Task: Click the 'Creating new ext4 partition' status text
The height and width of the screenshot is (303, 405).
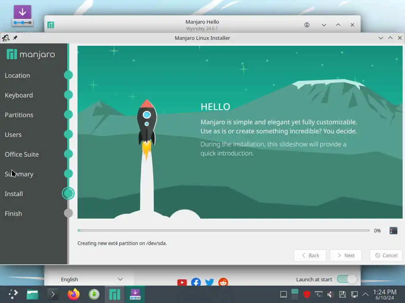Action: tap(122, 243)
